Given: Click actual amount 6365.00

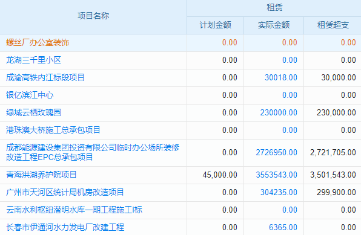Looking at the screenshot, I should (x=283, y=227).
